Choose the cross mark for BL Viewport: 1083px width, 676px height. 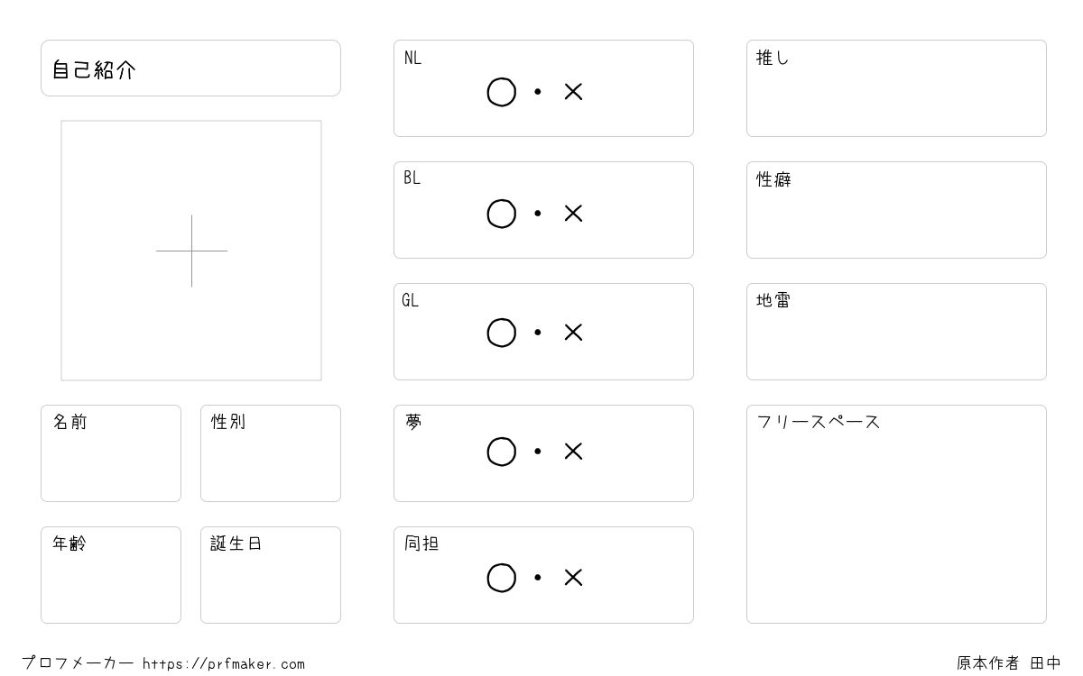click(x=573, y=214)
